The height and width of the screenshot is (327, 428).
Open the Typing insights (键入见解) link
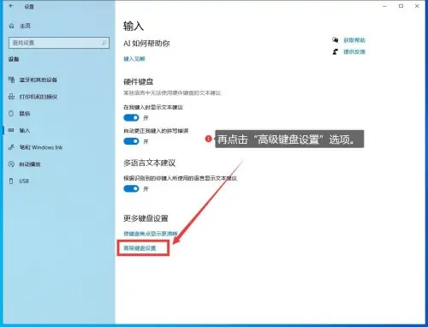pos(134,59)
